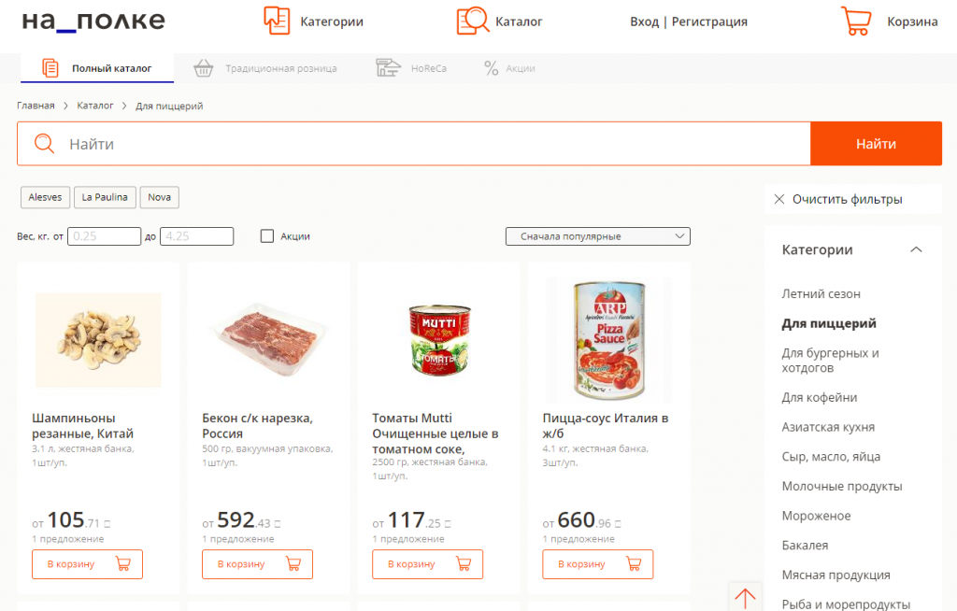Click the Каталог breadcrumb link
Image resolution: width=957 pixels, height=611 pixels.
[x=95, y=106]
